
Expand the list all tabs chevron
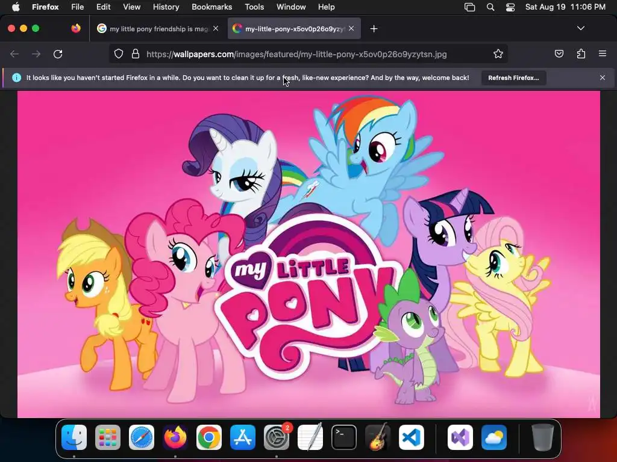(x=581, y=28)
